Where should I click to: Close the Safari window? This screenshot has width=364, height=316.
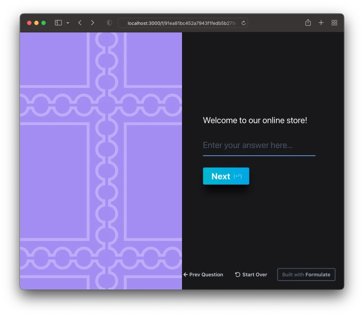(30, 23)
